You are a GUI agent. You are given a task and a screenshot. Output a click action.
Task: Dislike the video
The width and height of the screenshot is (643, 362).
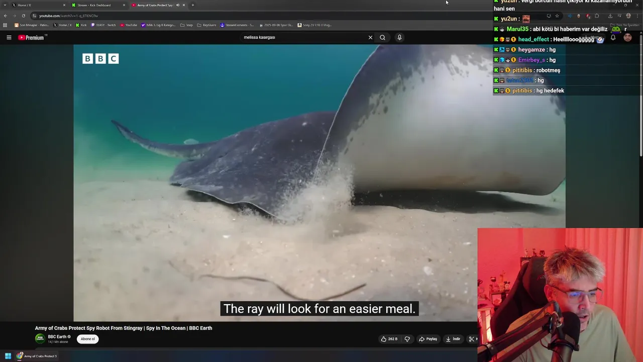[x=407, y=339]
